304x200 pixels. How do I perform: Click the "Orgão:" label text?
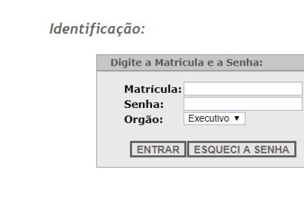tap(143, 120)
